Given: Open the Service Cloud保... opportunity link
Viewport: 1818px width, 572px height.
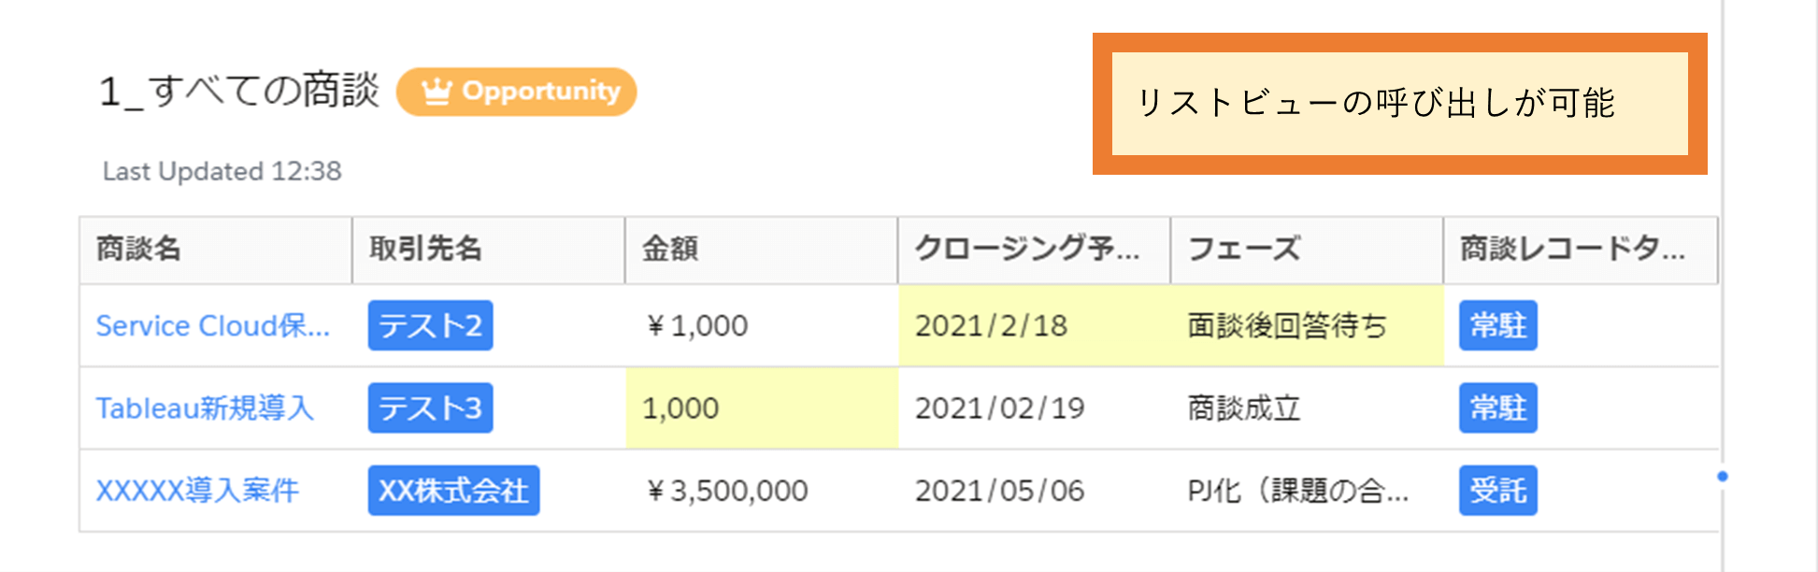Looking at the screenshot, I should pyautogui.click(x=213, y=325).
